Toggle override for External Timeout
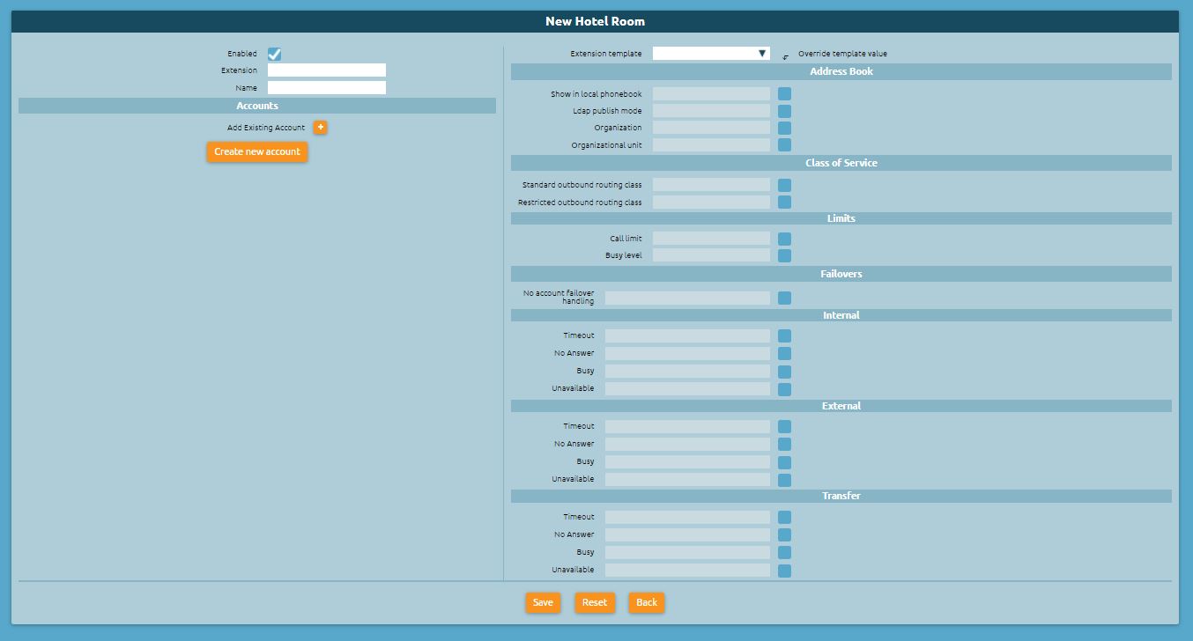The image size is (1193, 641). [x=784, y=427]
